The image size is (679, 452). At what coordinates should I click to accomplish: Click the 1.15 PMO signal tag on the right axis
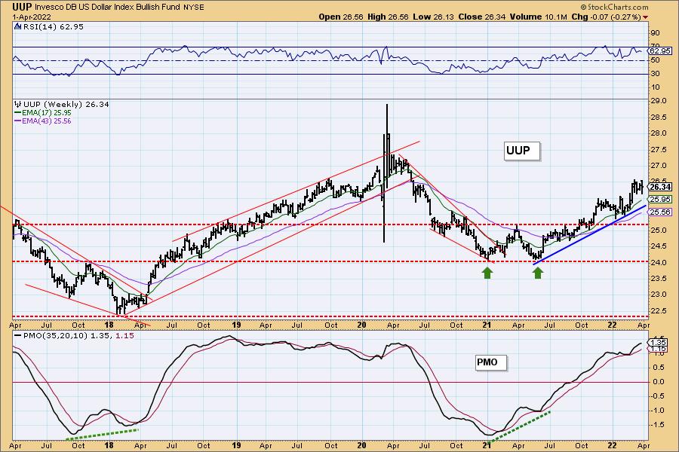pos(659,349)
